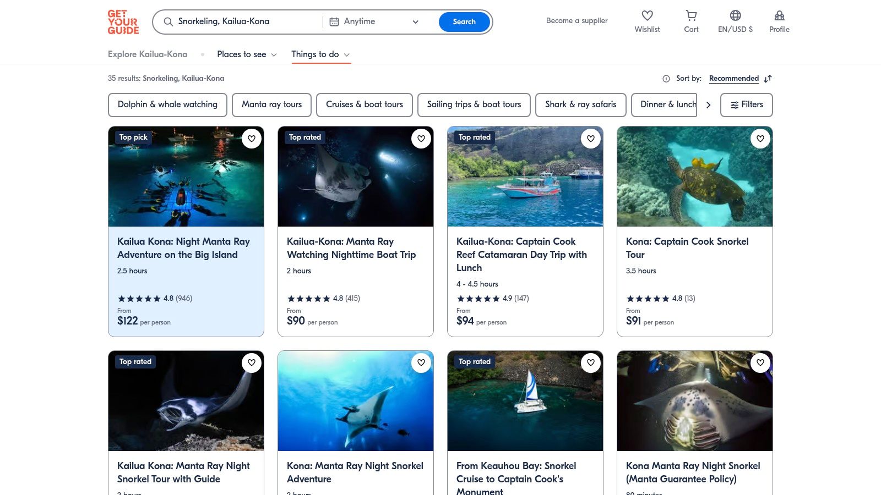Image resolution: width=881 pixels, height=495 pixels.
Task: Open the Recommended sort dropdown
Action: pyautogui.click(x=734, y=79)
